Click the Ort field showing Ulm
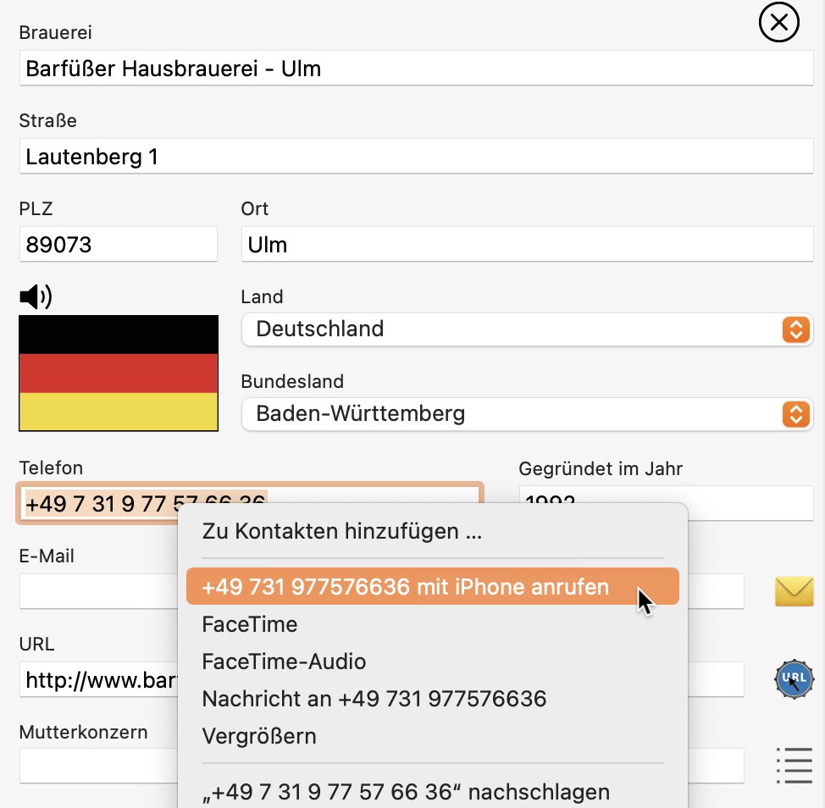This screenshot has width=825, height=808. (x=527, y=244)
